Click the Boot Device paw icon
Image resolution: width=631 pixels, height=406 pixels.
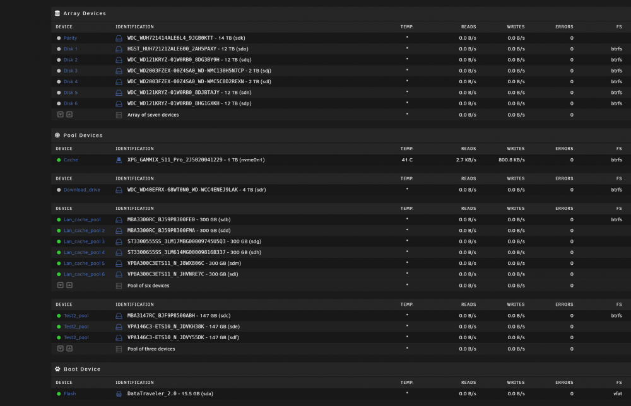57,369
